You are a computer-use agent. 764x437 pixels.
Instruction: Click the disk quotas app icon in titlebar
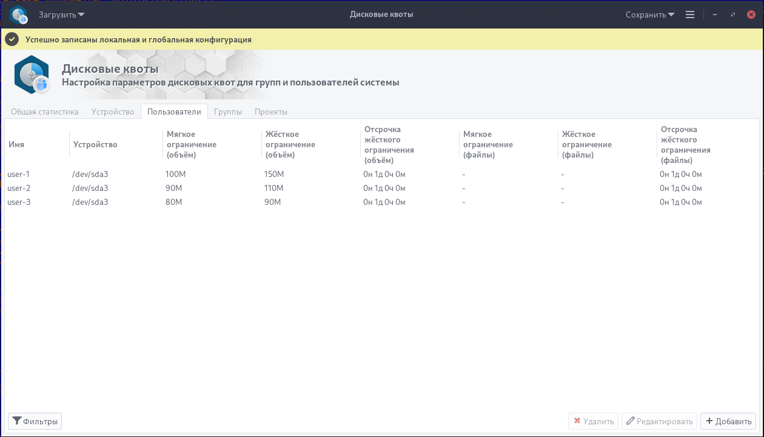pos(19,15)
